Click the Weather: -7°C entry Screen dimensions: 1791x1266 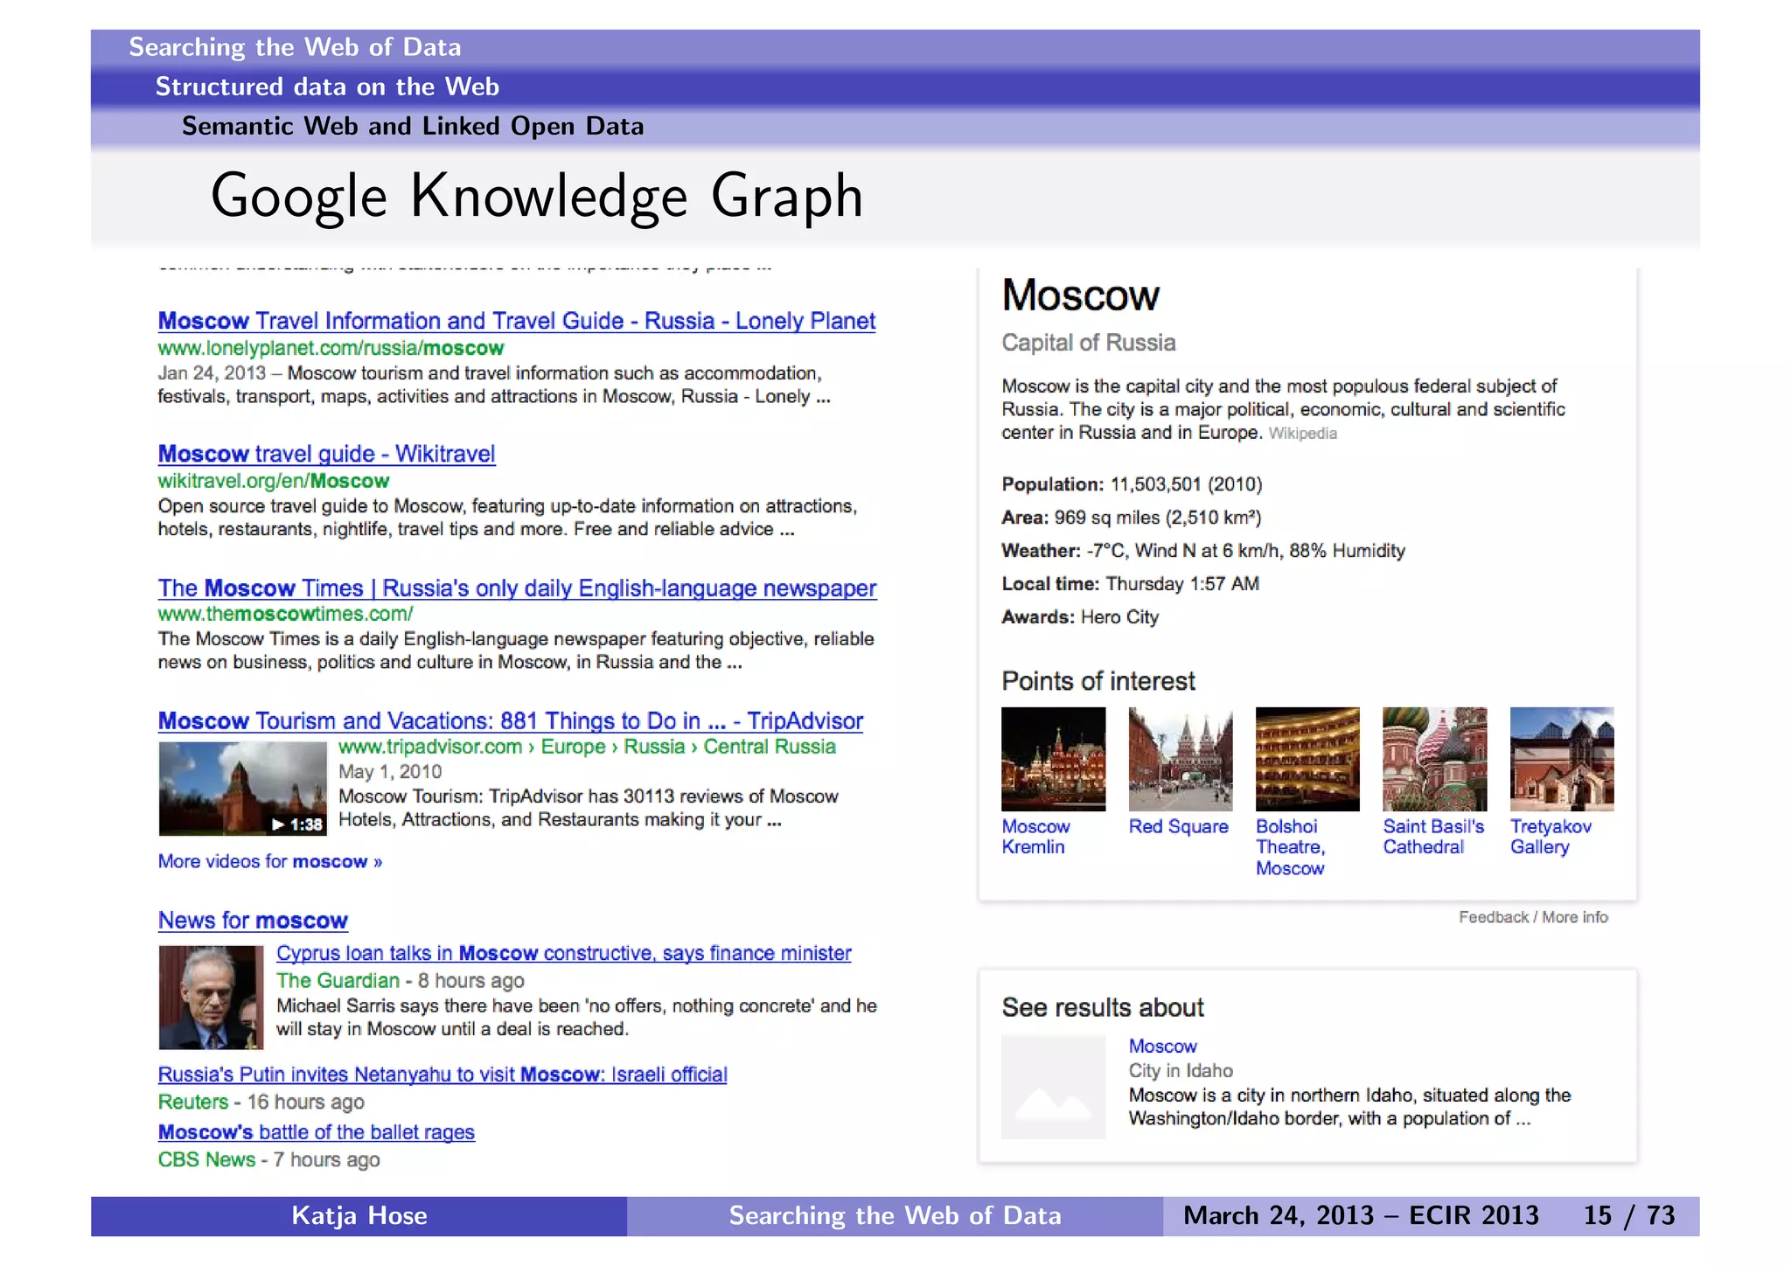[x=1202, y=551]
